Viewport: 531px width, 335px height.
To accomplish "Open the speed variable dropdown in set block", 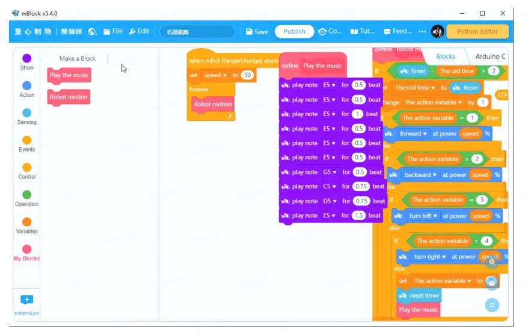I will tap(215, 75).
